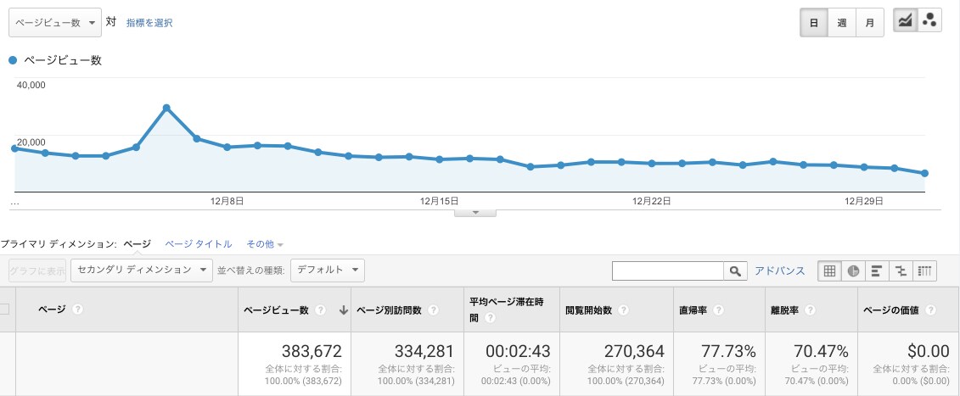This screenshot has height=396, width=960.
Task: Sort by ページビュー数 column header
Action: [x=276, y=310]
